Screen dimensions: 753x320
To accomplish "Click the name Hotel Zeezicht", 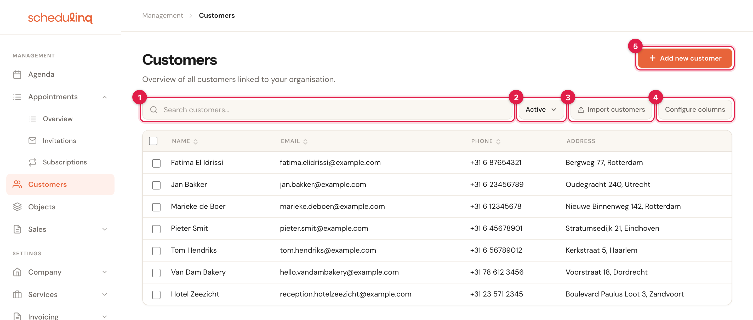I will pyautogui.click(x=195, y=294).
